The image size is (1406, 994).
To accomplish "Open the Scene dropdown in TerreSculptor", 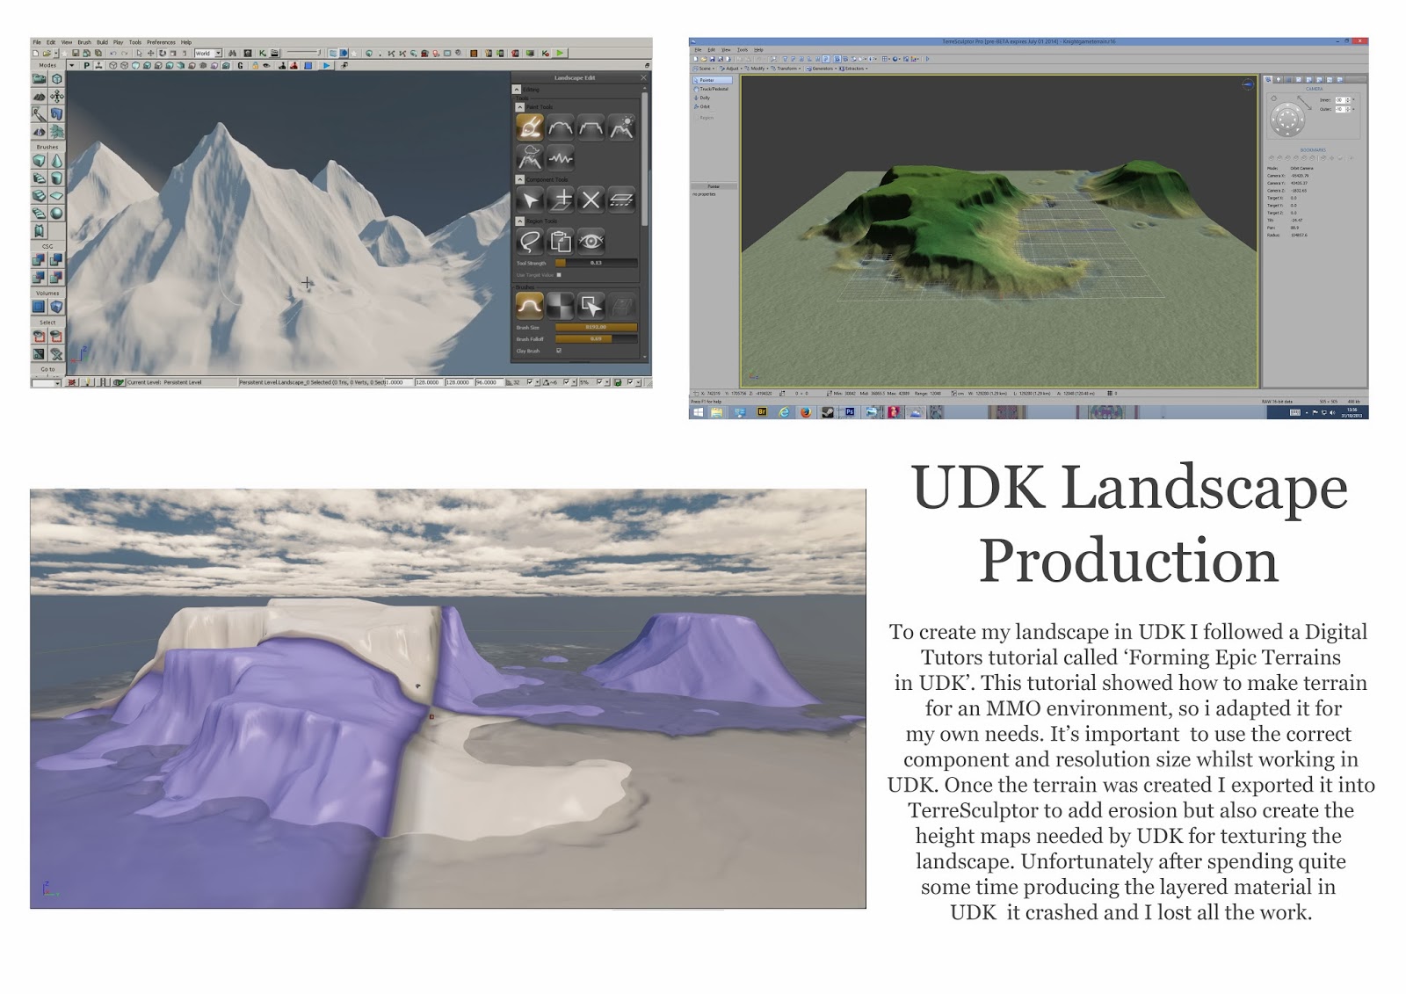I will [705, 69].
